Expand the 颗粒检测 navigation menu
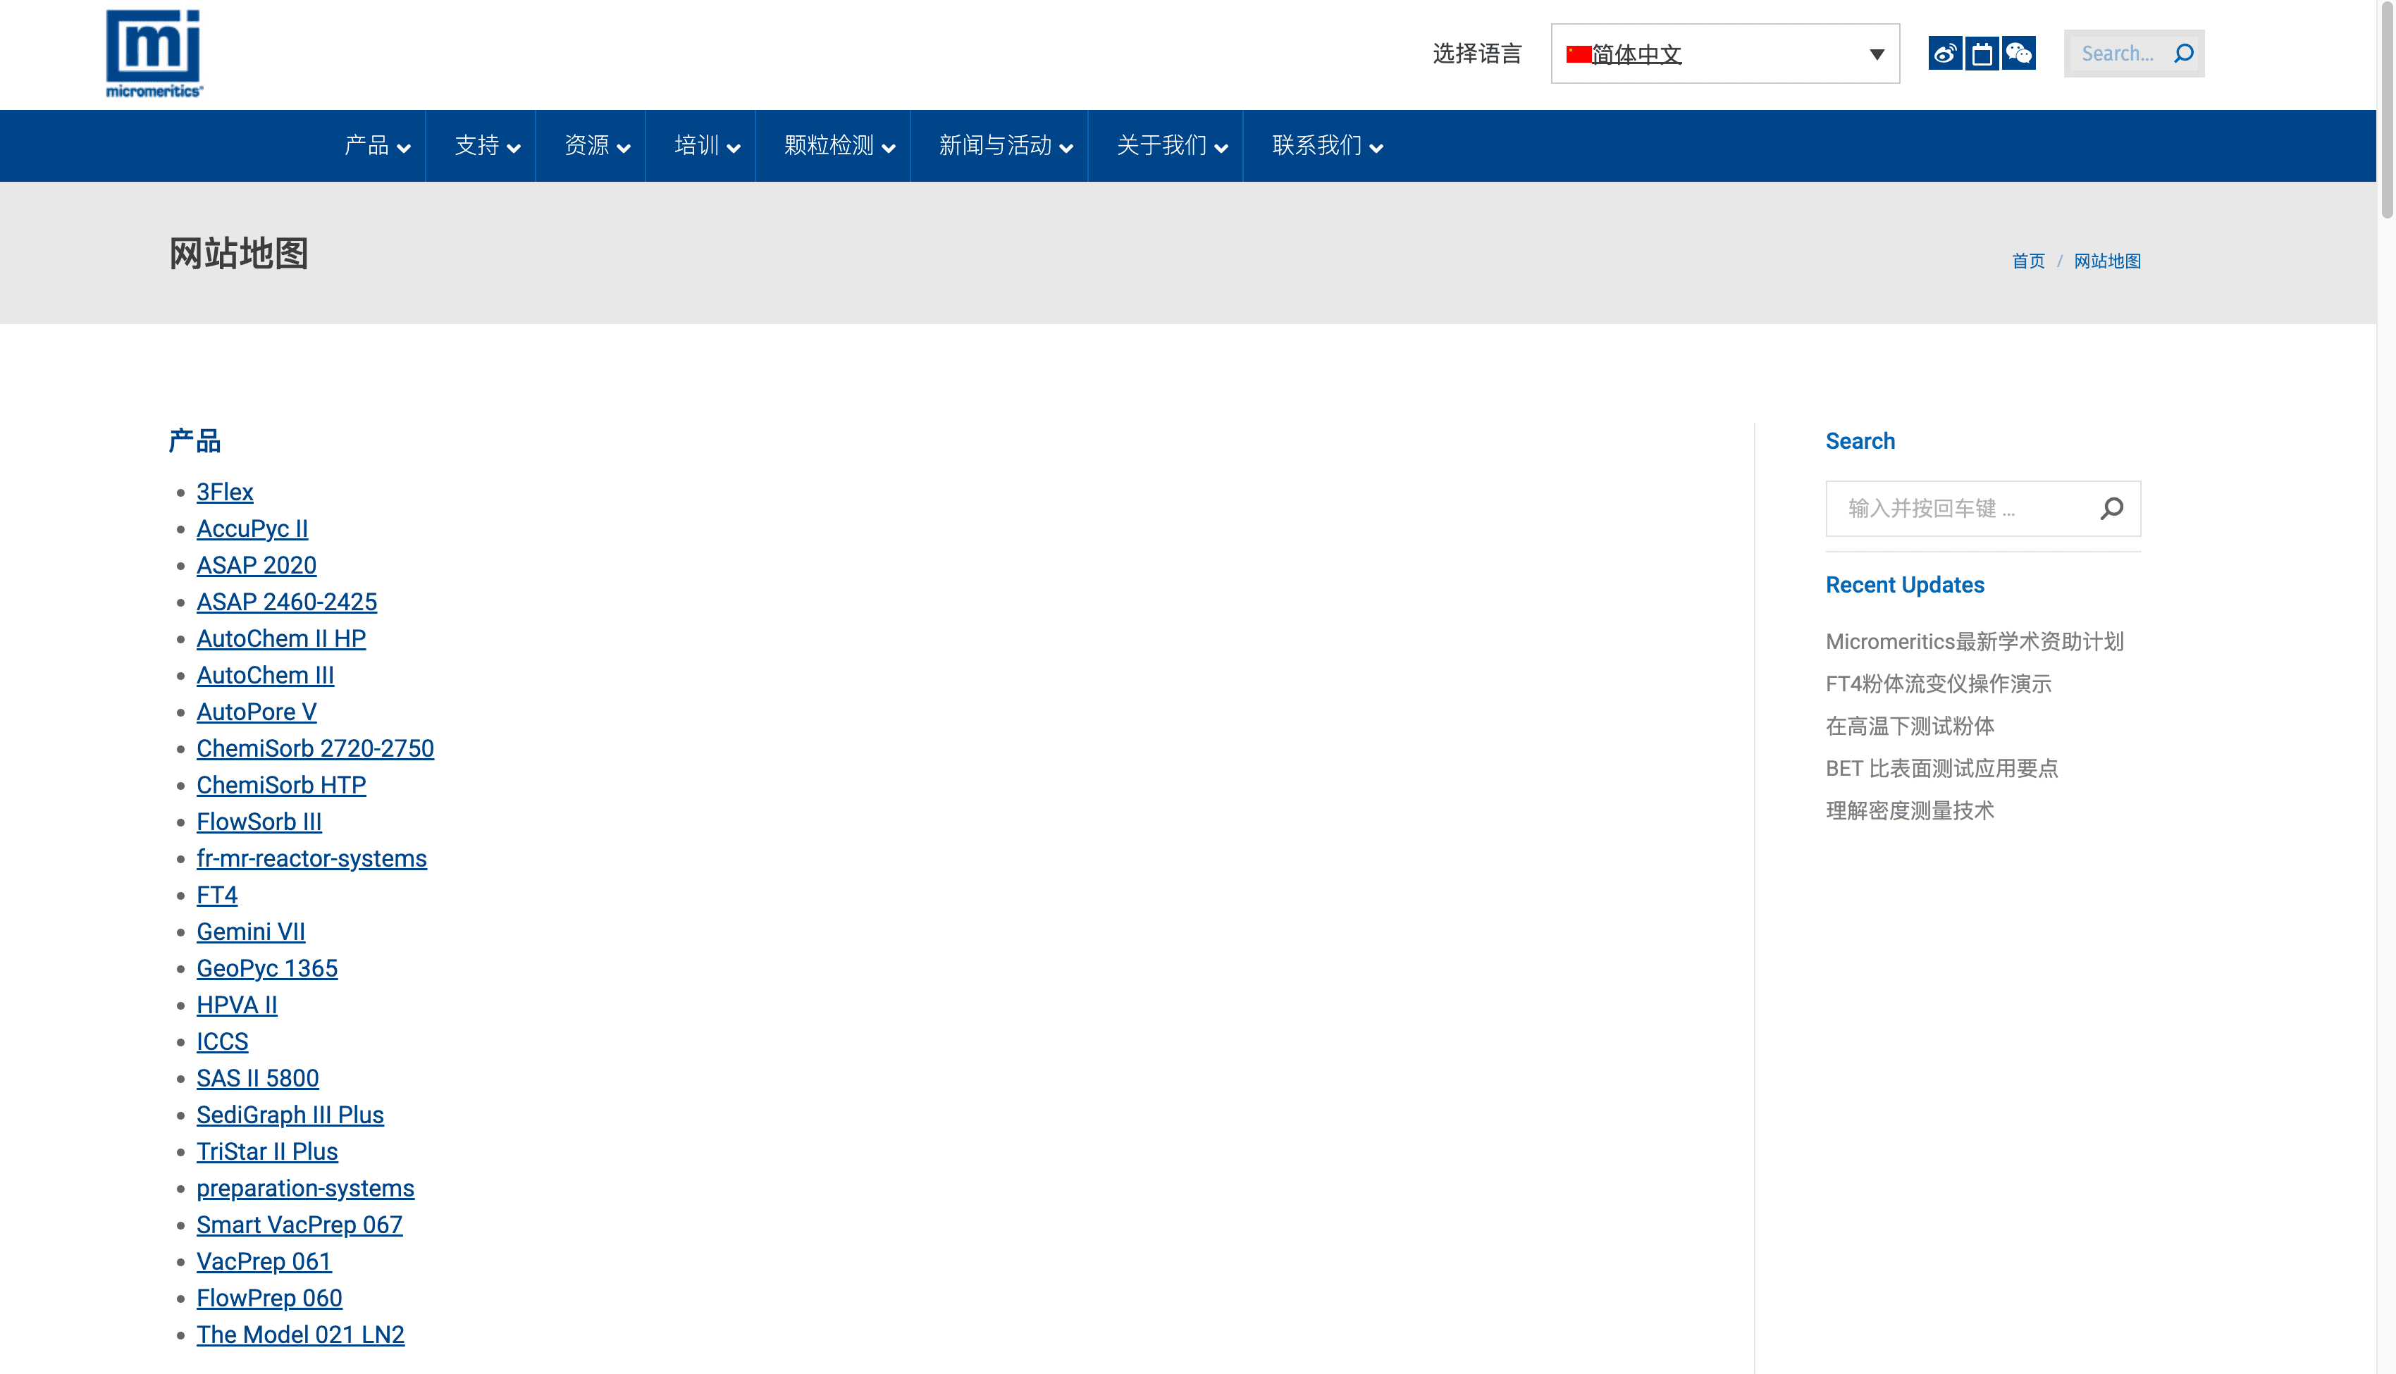This screenshot has width=2396, height=1374. tap(840, 145)
